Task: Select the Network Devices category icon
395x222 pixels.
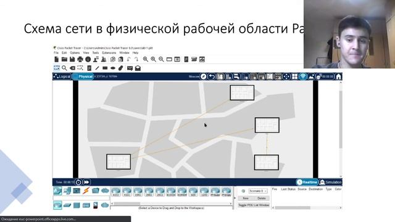Action: [57, 191]
